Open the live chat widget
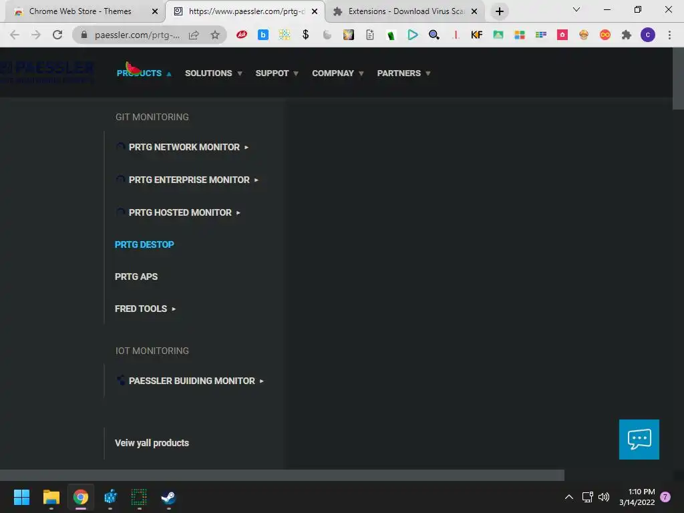Viewport: 684px width, 513px height. [639, 440]
